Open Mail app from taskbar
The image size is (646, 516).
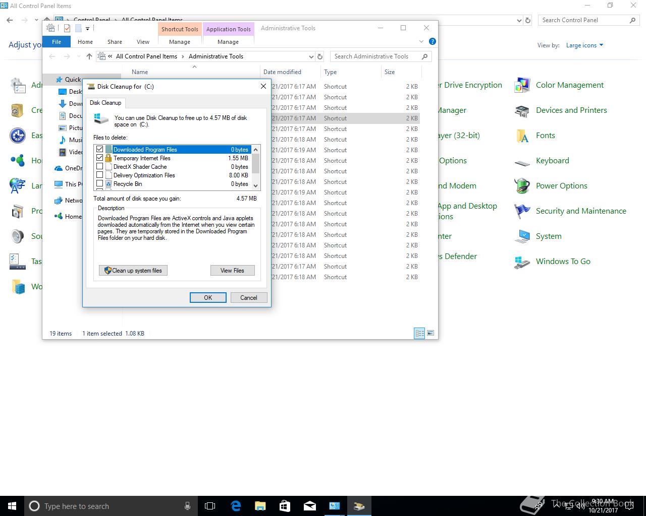coord(309,506)
